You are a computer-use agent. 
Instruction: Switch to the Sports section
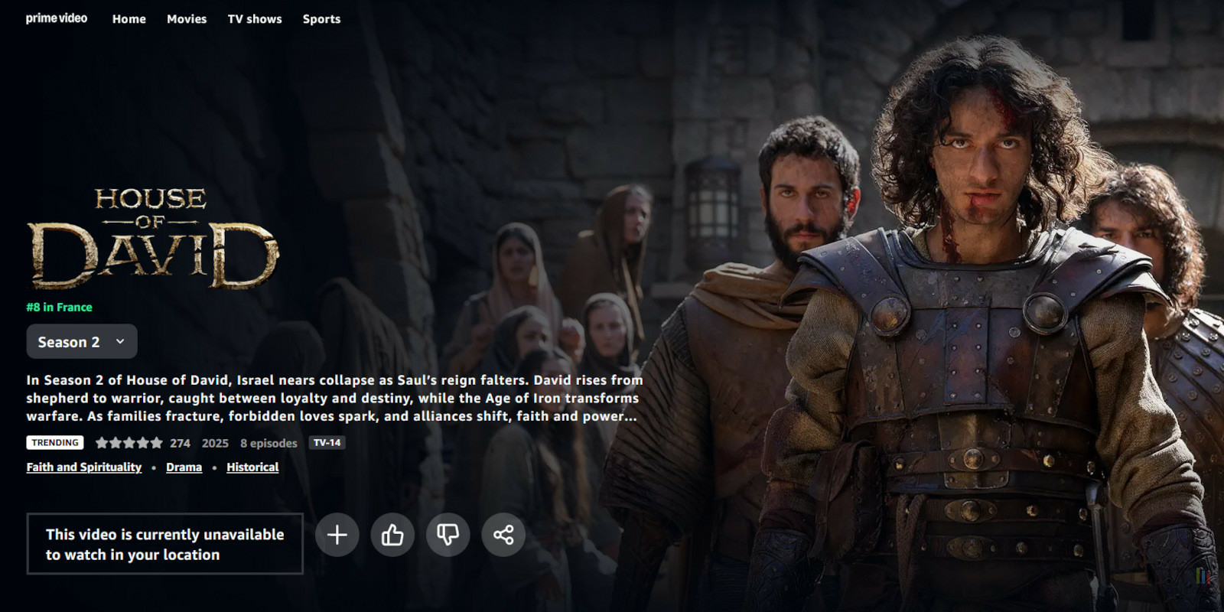[x=321, y=19]
